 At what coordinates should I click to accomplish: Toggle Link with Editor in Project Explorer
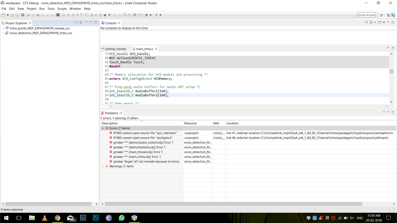(81, 23)
